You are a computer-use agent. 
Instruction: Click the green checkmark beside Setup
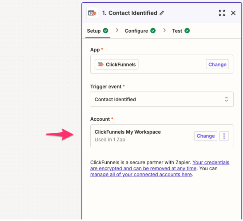(x=106, y=31)
